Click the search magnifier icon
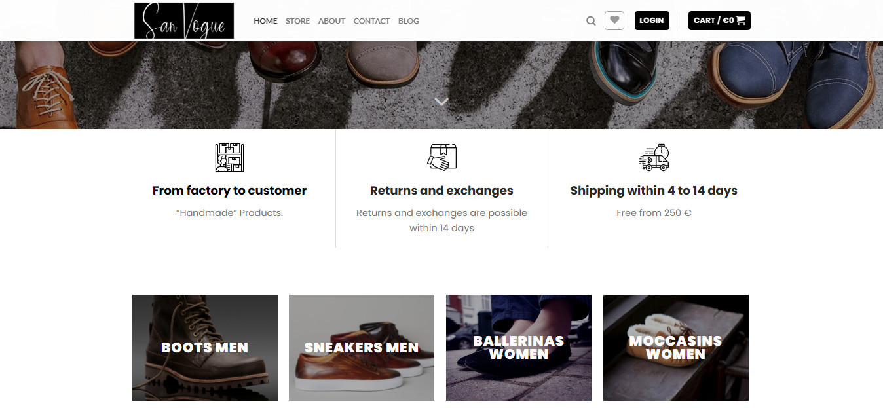This screenshot has height=408, width=883. point(591,21)
